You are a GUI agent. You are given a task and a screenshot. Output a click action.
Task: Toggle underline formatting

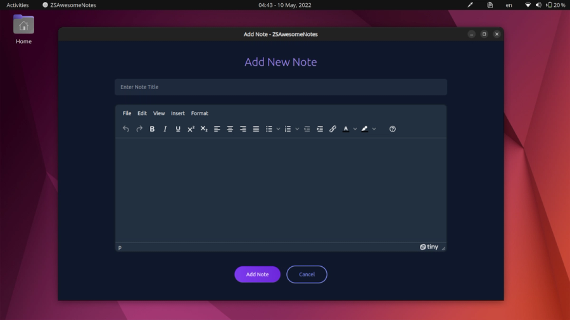(178, 129)
